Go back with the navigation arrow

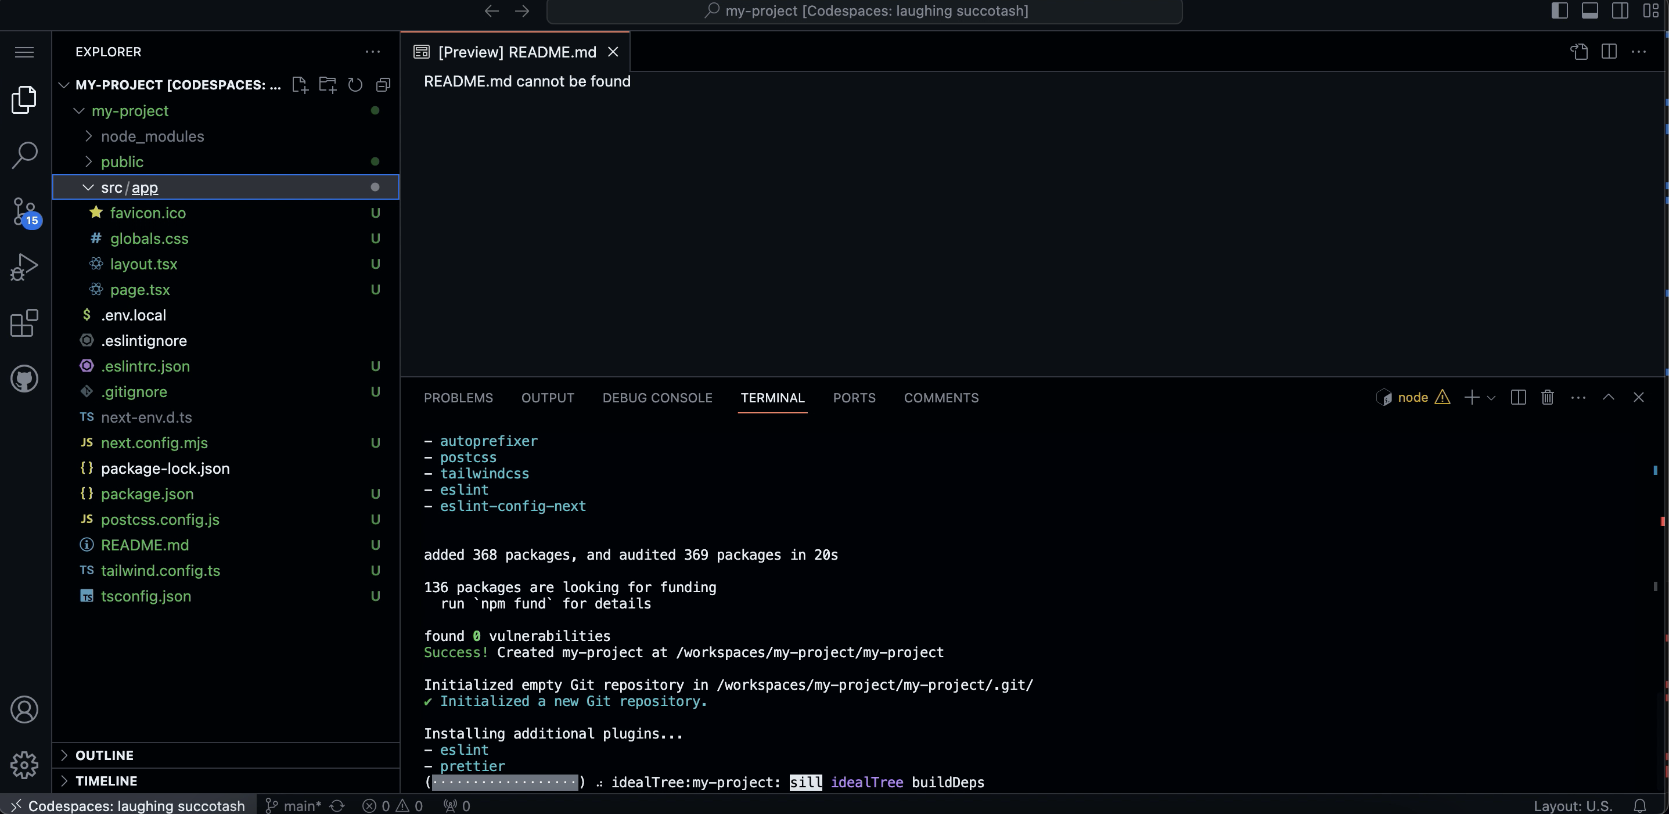492,11
